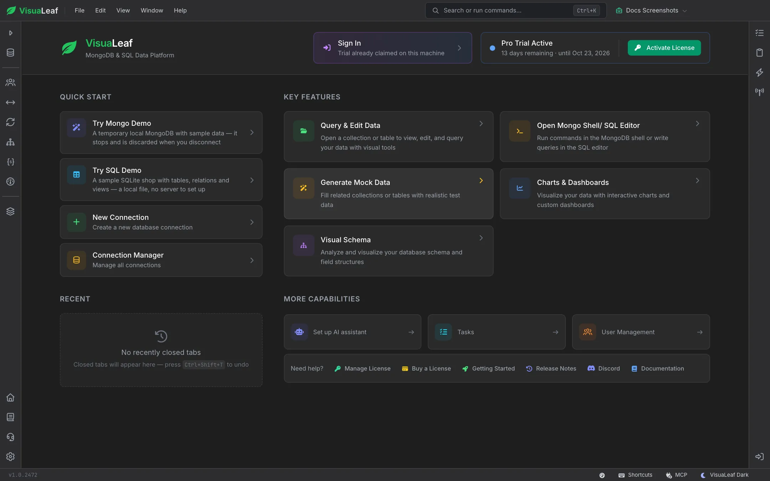
Task: Open the schema hierarchy sidebar icon
Action: pos(10,142)
